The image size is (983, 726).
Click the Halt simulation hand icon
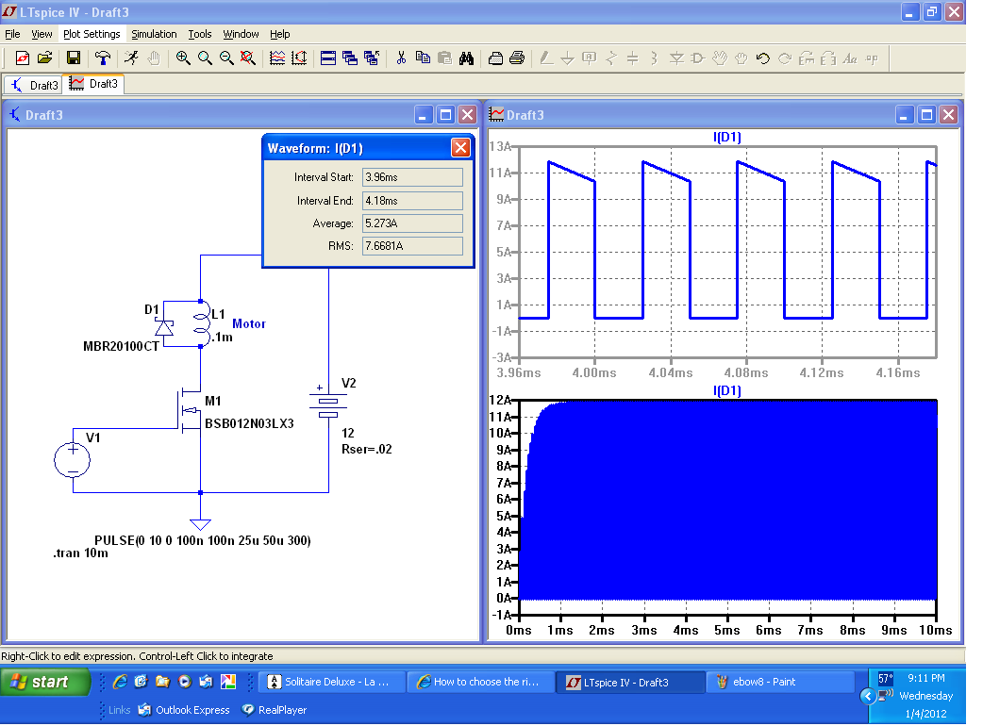(154, 58)
